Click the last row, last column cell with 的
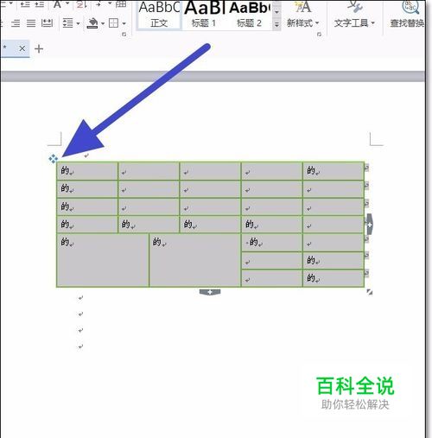The width and height of the screenshot is (432, 438). point(333,278)
